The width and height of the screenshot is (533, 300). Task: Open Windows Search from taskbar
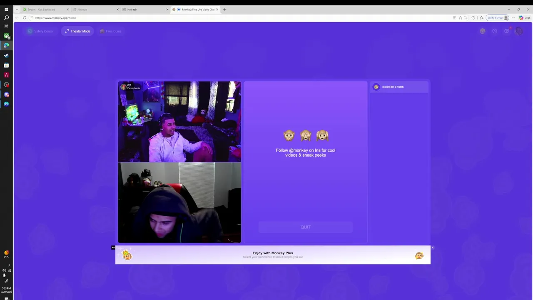pyautogui.click(x=6, y=17)
